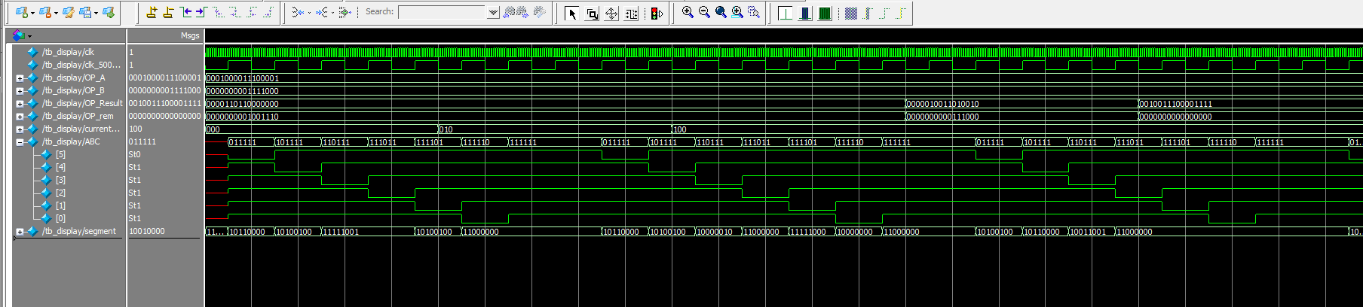
Task: Click the yellow-edge hatched wave step icon
Action: pos(868,13)
